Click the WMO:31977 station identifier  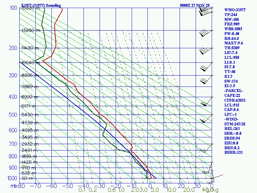click(x=235, y=10)
